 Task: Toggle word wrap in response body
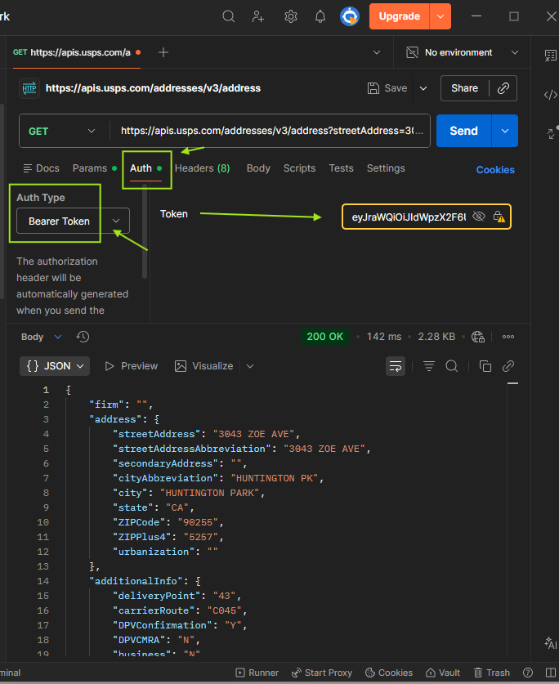coord(396,366)
